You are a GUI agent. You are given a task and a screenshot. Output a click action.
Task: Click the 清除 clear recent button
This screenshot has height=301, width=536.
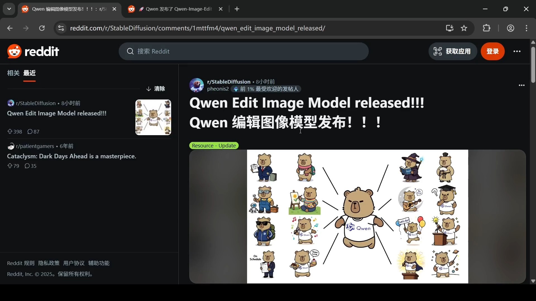(156, 89)
